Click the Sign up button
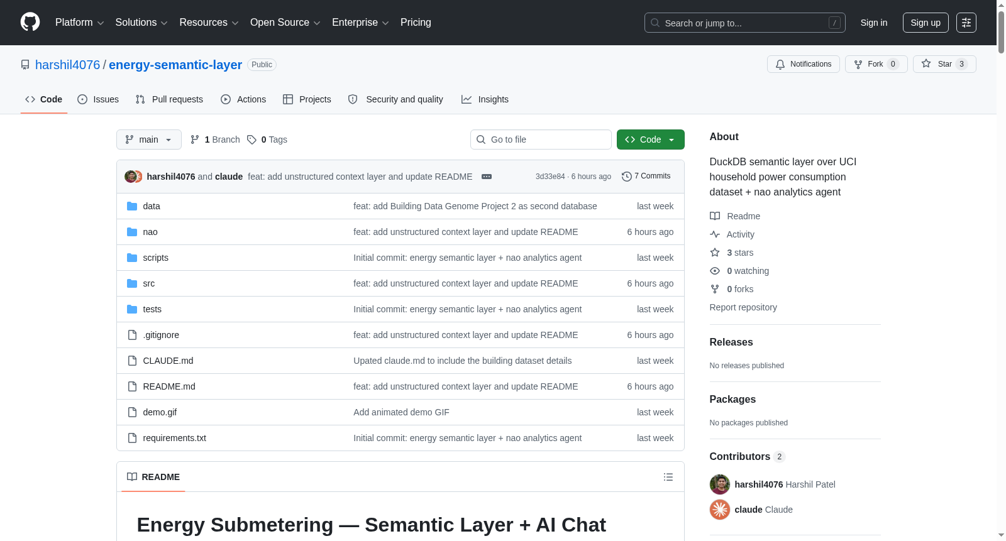Image resolution: width=1006 pixels, height=541 pixels. 926,23
